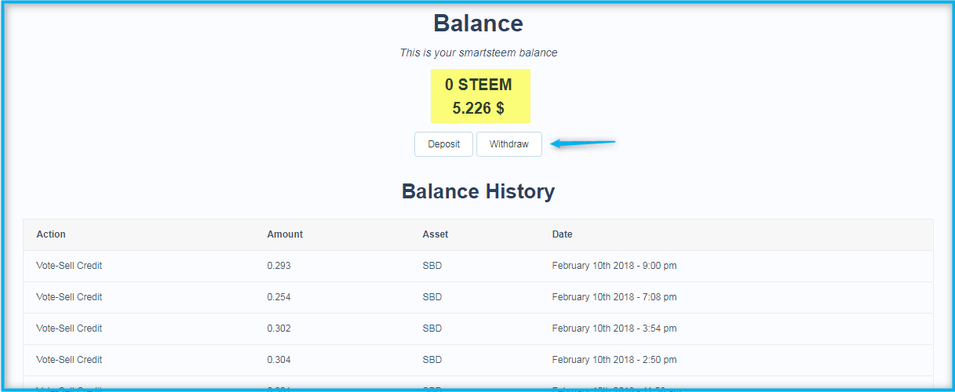Click Vote-Sell Credit in the 7:08 pm row
Viewport: 955px width, 392px height.
69,297
